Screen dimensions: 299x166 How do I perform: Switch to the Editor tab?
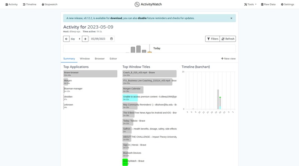tap(113, 59)
